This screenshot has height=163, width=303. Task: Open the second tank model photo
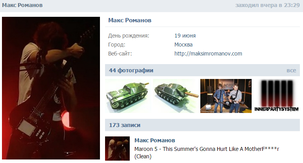[x=176, y=96]
